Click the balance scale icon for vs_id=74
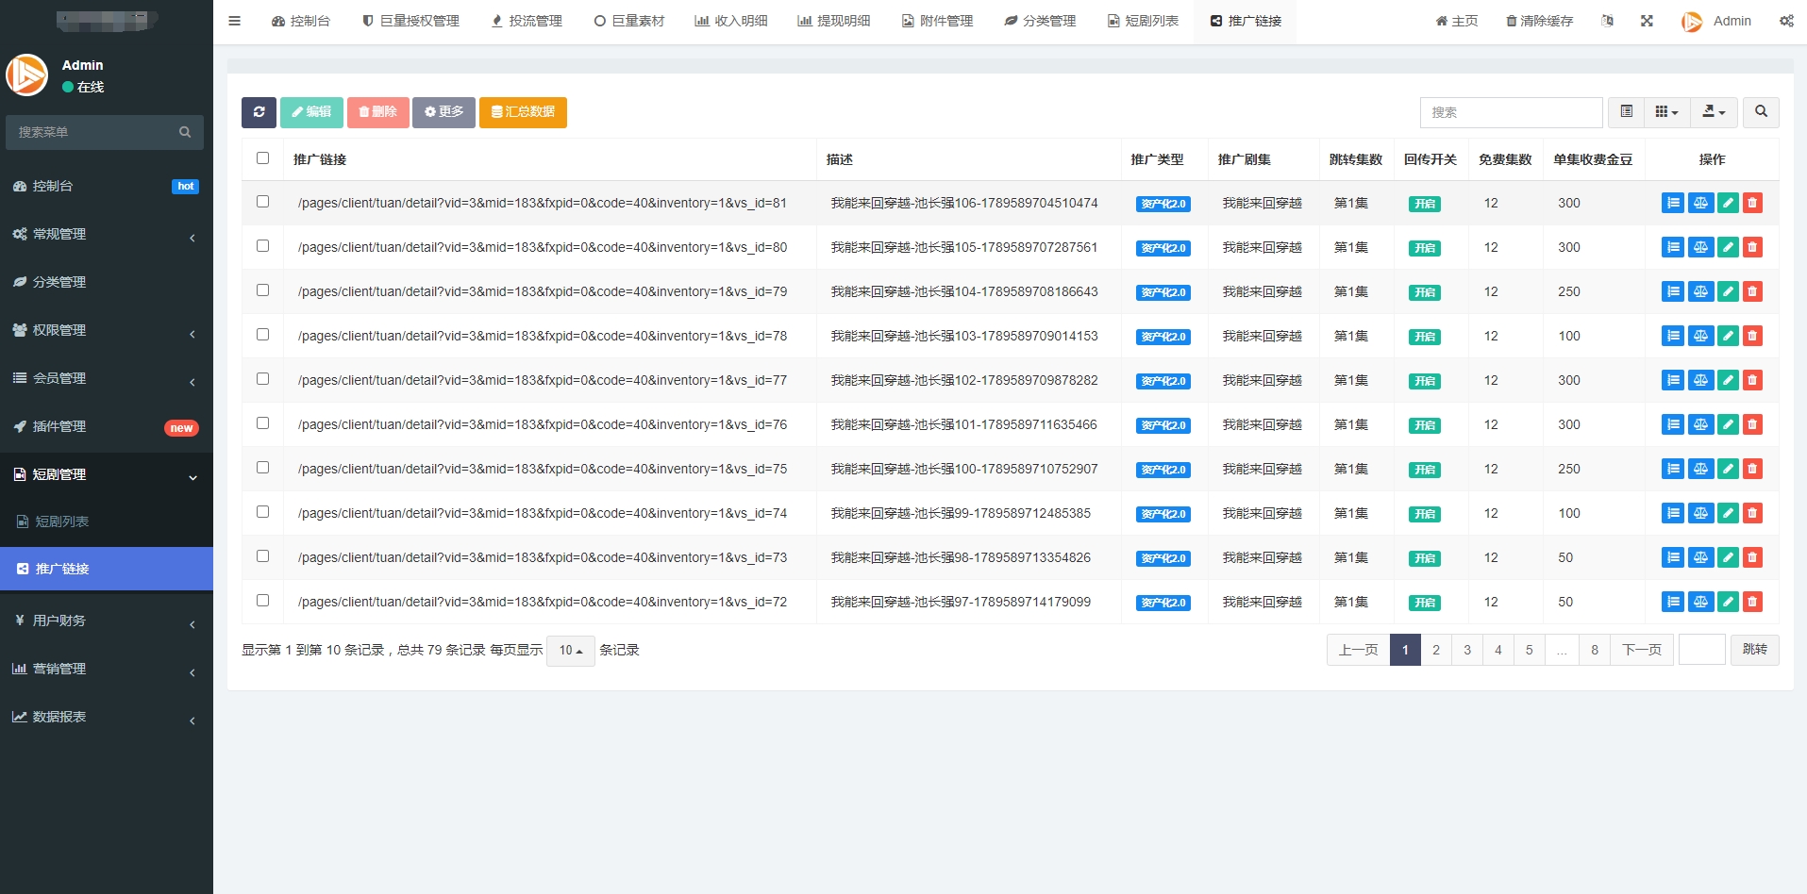1807x894 pixels. (1700, 513)
